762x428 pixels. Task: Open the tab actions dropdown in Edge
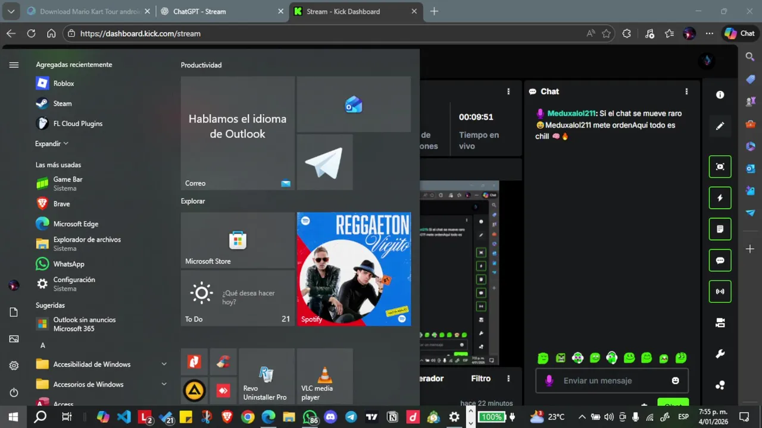point(11,11)
